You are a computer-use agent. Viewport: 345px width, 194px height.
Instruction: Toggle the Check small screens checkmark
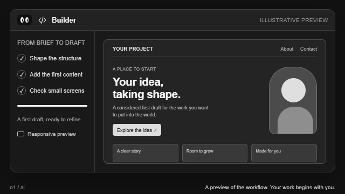pyautogui.click(x=22, y=91)
